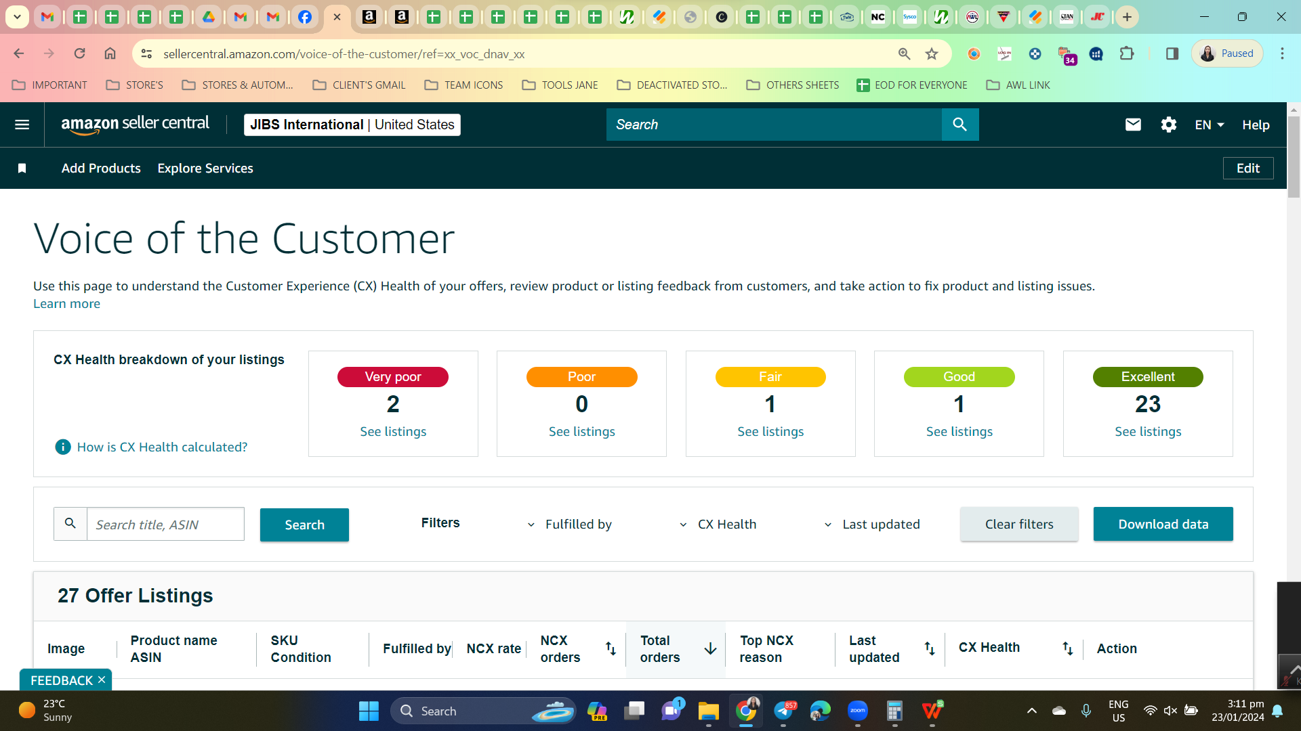Viewport: 1301px width, 731px height.
Task: See listings under Very poor
Action: click(x=393, y=432)
